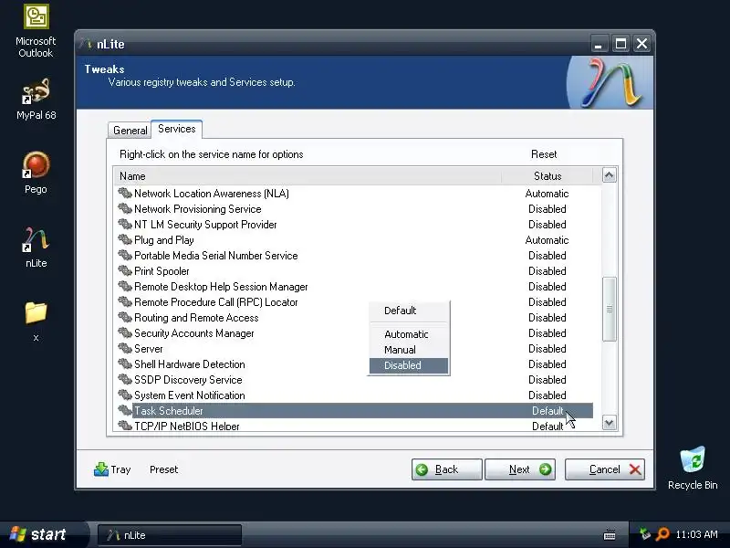This screenshot has width=730, height=548.
Task: Click scroll up arrow of services list
Action: pos(609,175)
